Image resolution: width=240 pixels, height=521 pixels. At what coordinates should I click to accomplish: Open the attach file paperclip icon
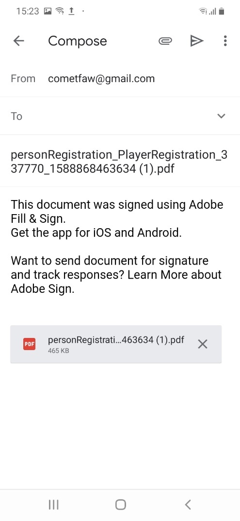click(165, 41)
